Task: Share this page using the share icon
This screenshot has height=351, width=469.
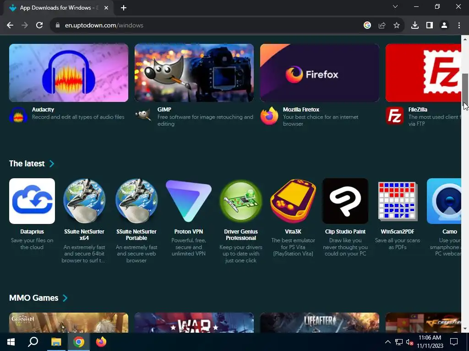Action: 382,26
